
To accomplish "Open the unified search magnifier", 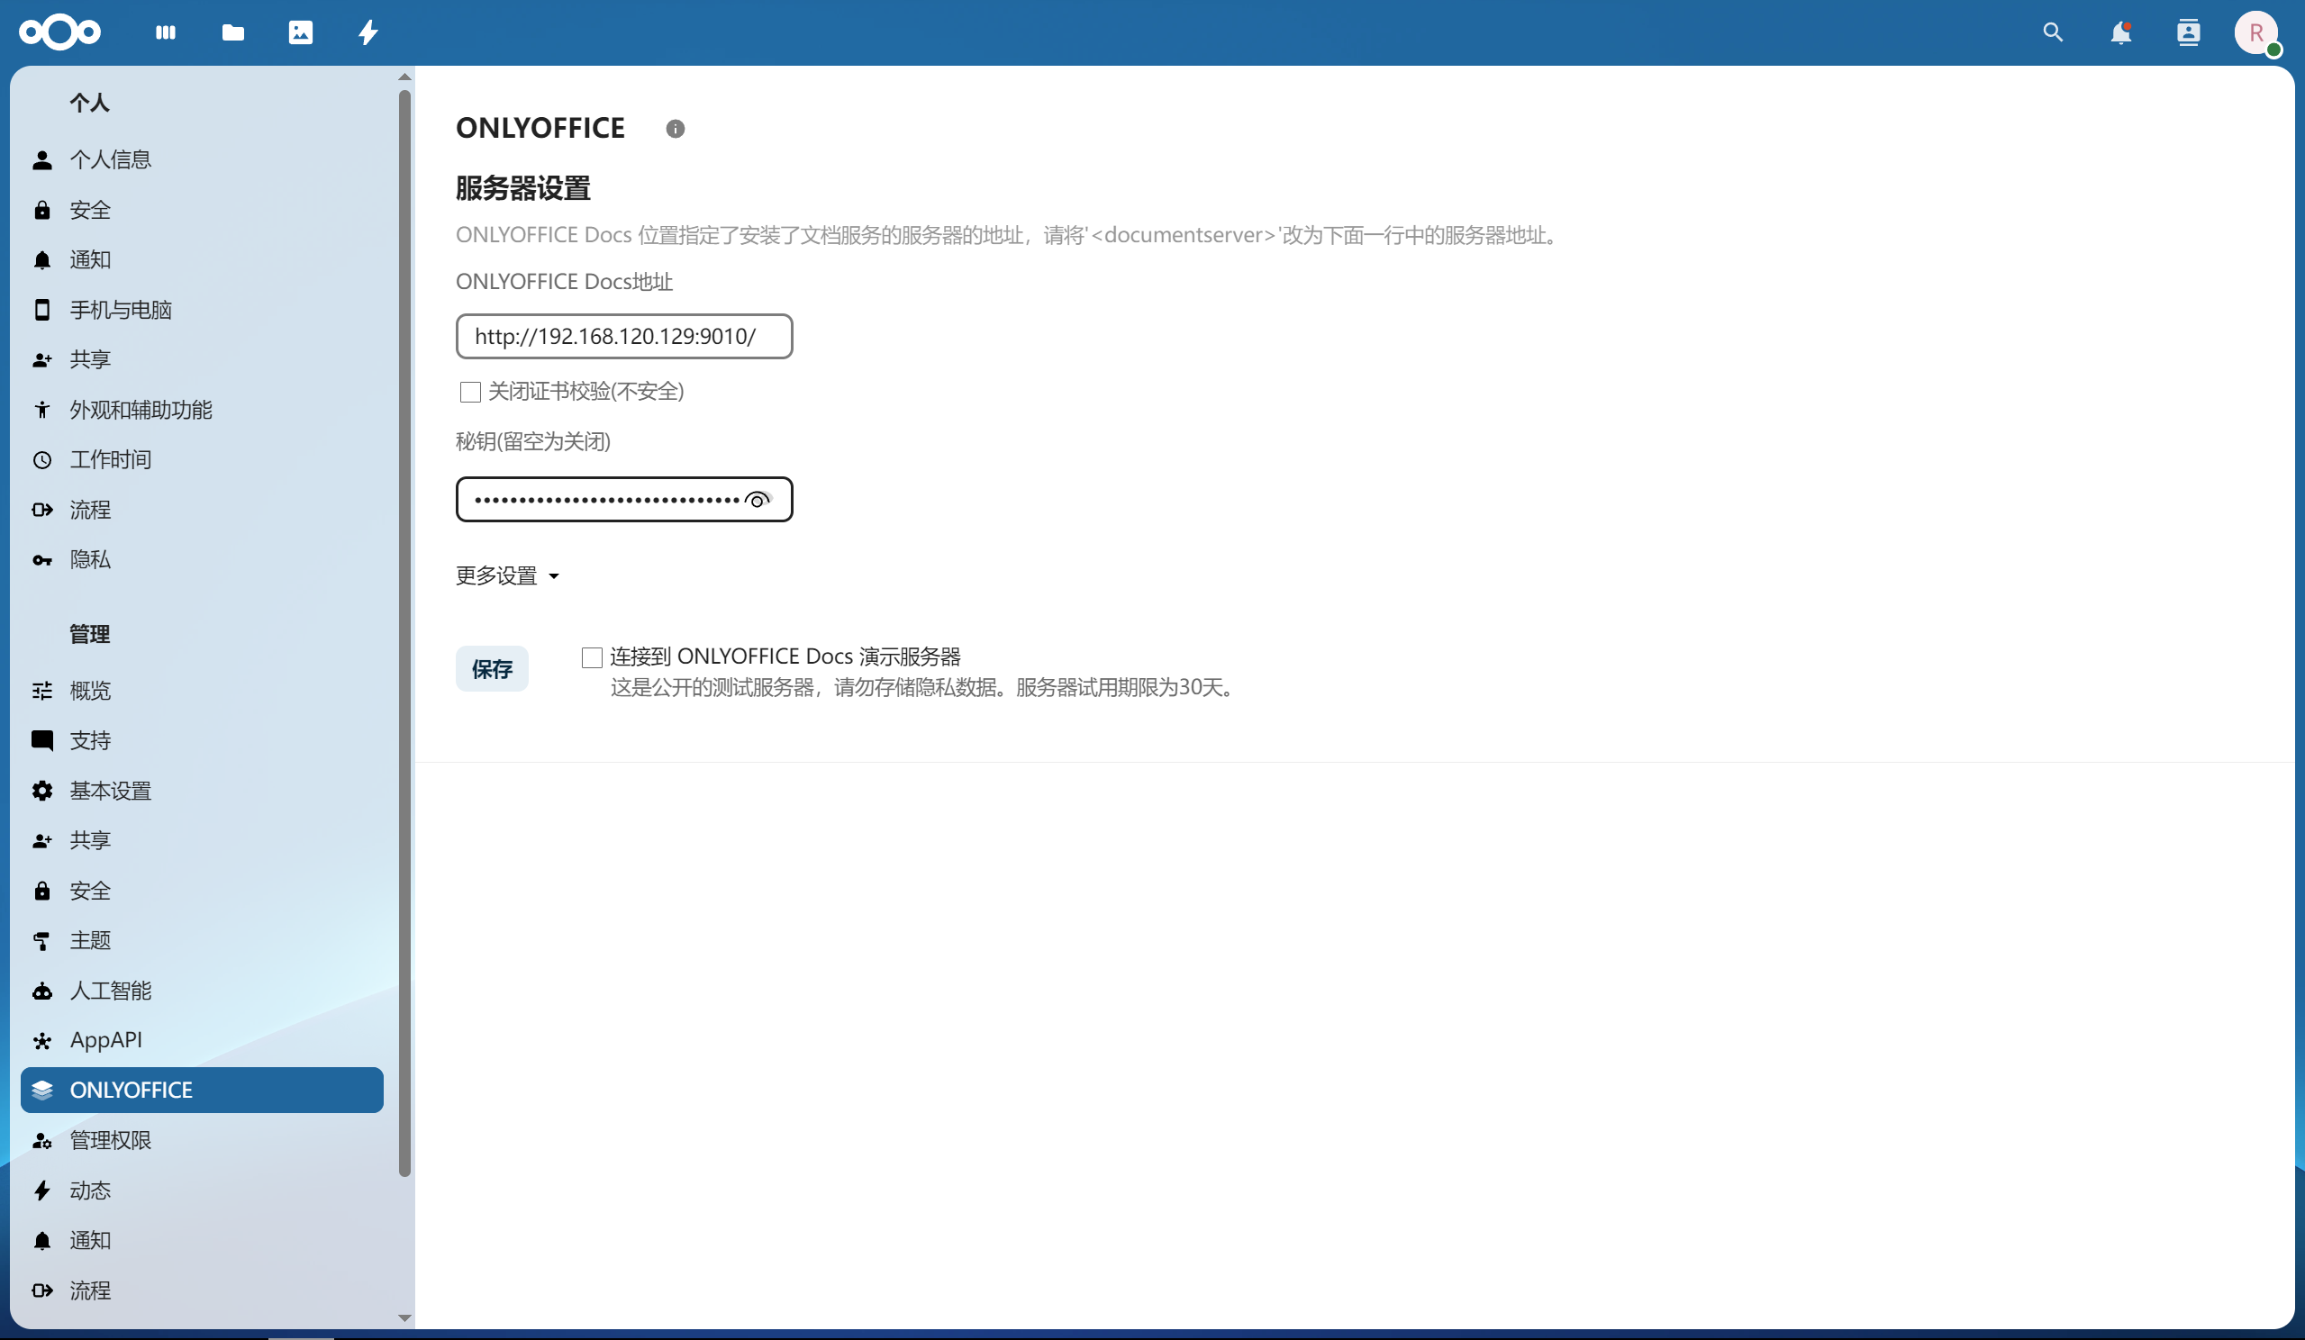I will 2053,33.
